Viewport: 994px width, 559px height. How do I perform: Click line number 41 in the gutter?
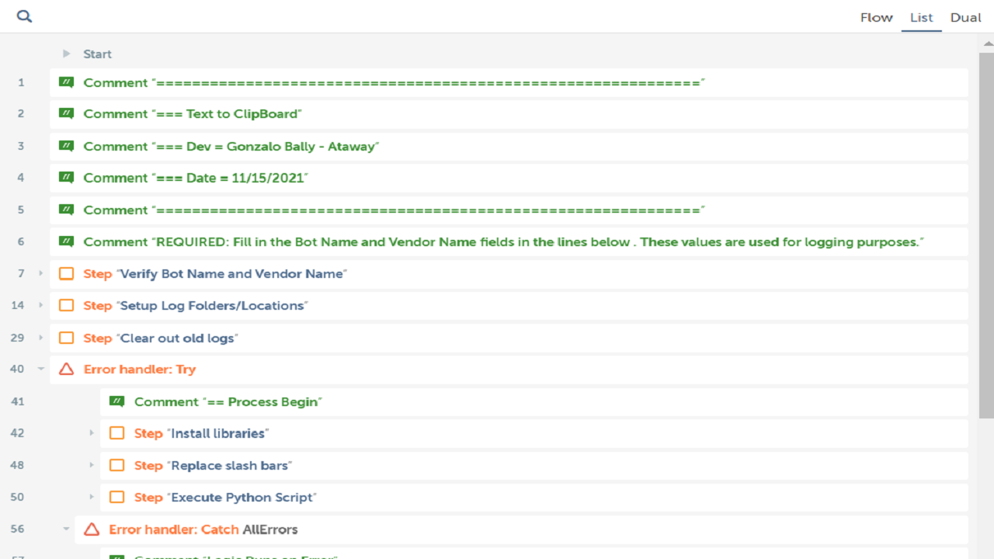[18, 401]
